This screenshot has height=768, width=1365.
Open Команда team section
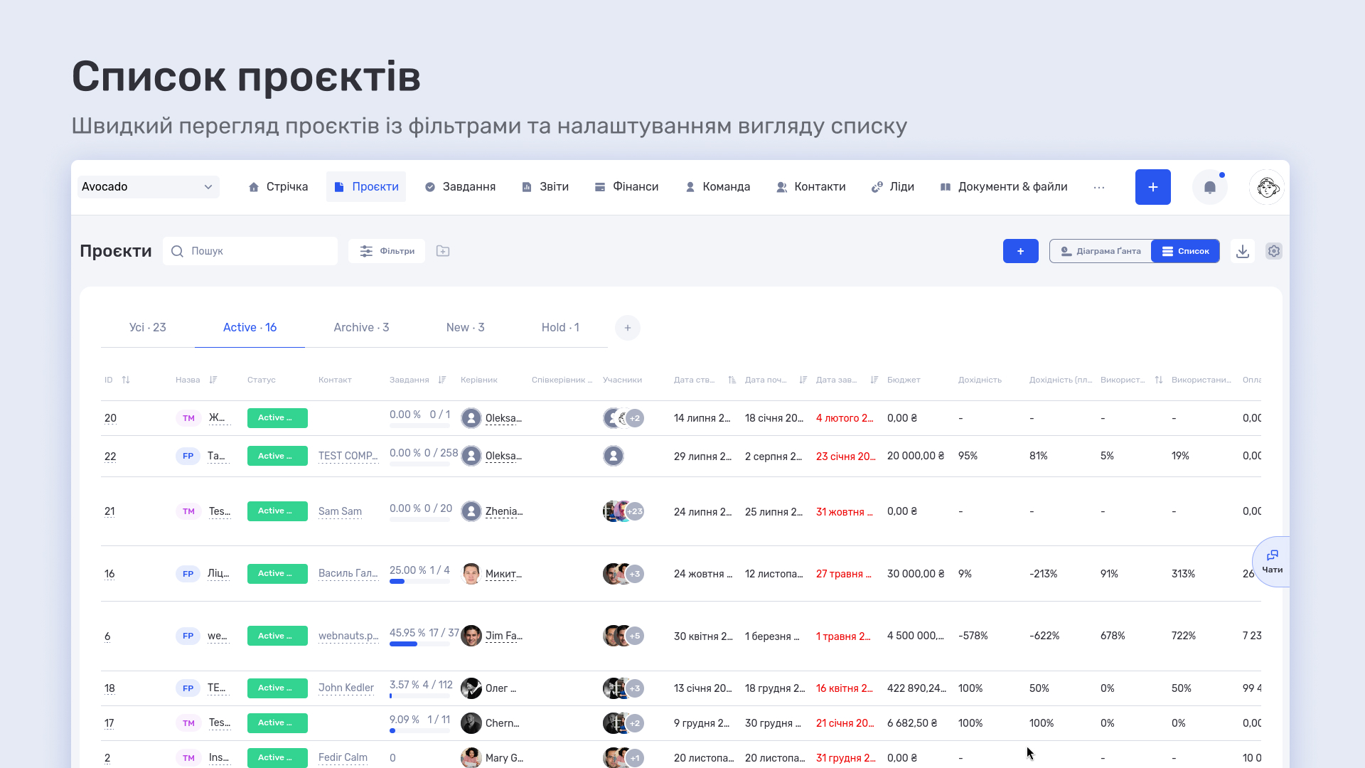(x=717, y=187)
